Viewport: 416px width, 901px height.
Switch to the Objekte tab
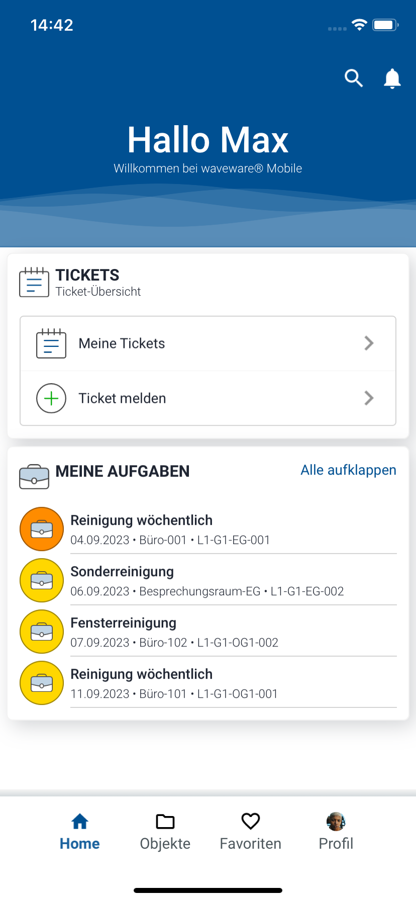pos(165,832)
